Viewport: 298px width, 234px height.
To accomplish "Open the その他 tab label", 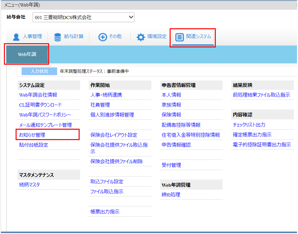I will point(115,36).
